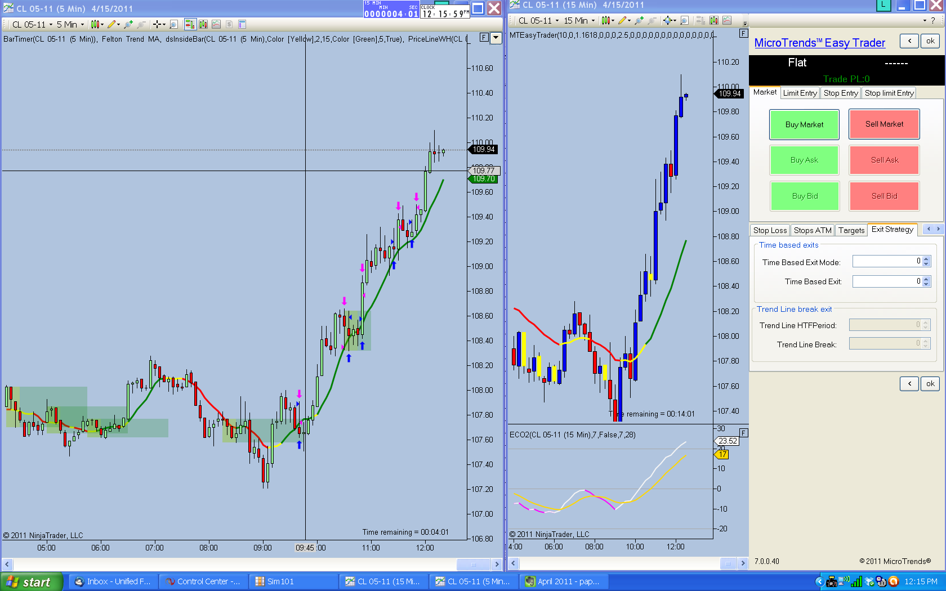This screenshot has height=591, width=946.
Task: Click top ok button in Easy Trader
Action: click(x=930, y=41)
